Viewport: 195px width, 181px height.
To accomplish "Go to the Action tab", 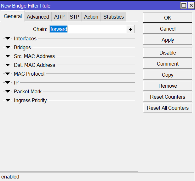I will pos(91,17).
